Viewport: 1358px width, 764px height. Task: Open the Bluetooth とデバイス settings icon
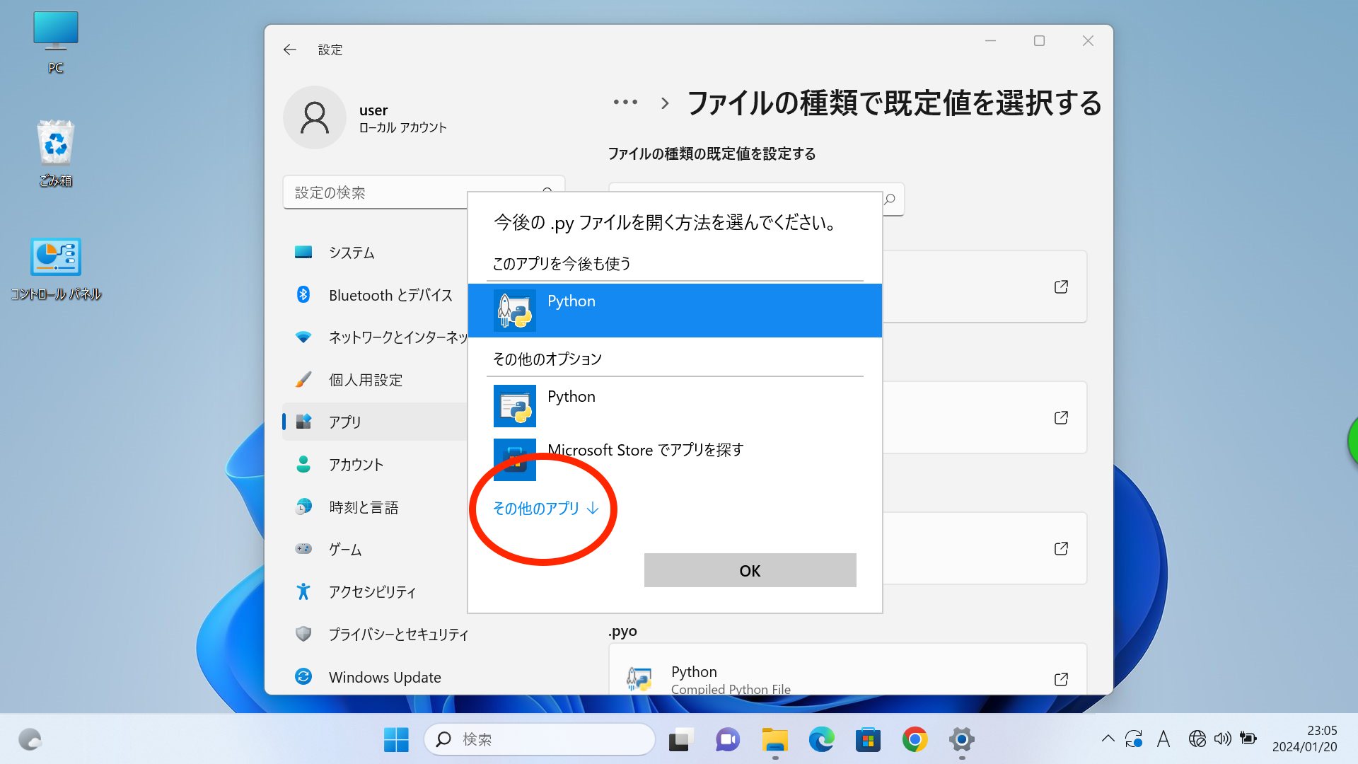tap(303, 295)
